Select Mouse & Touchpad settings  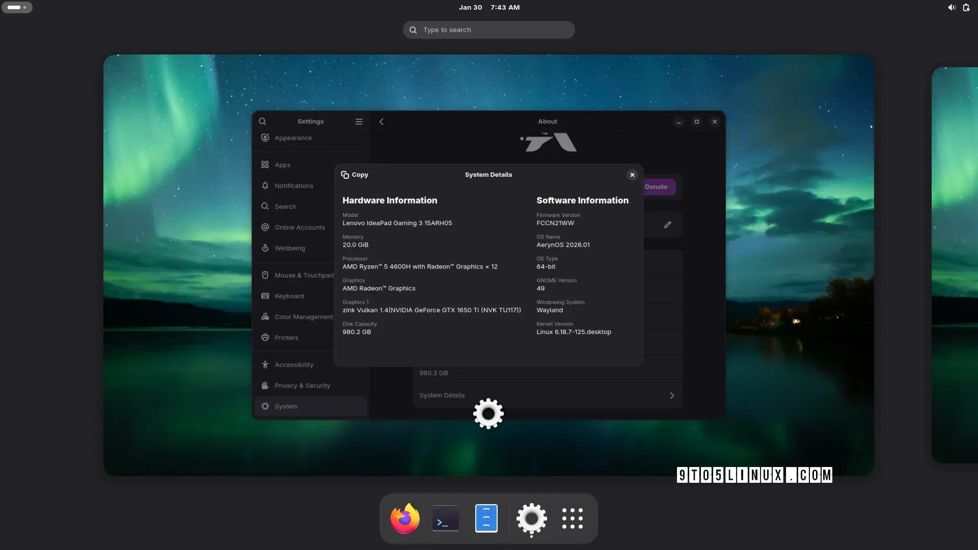304,275
